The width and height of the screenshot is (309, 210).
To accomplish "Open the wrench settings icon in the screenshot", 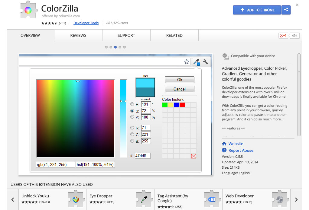I will (205, 62).
